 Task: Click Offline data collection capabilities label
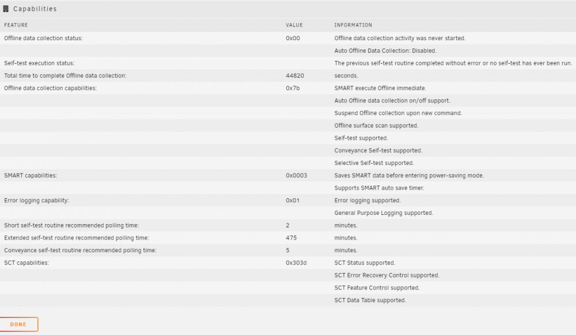(x=50, y=88)
